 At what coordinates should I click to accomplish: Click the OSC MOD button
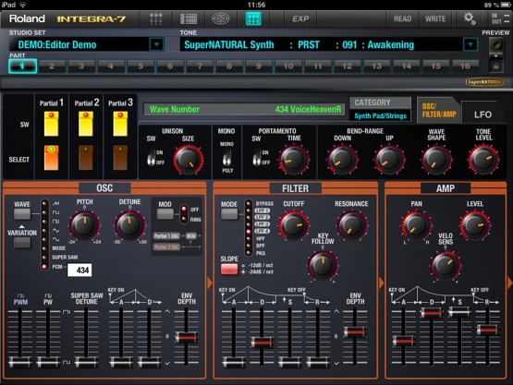tap(165, 214)
